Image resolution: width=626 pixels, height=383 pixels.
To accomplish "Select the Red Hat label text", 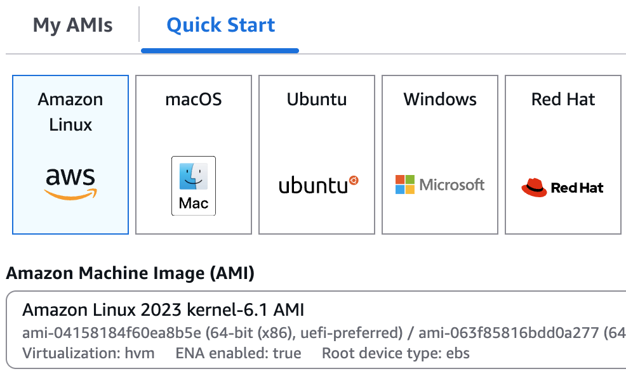I will point(563,100).
